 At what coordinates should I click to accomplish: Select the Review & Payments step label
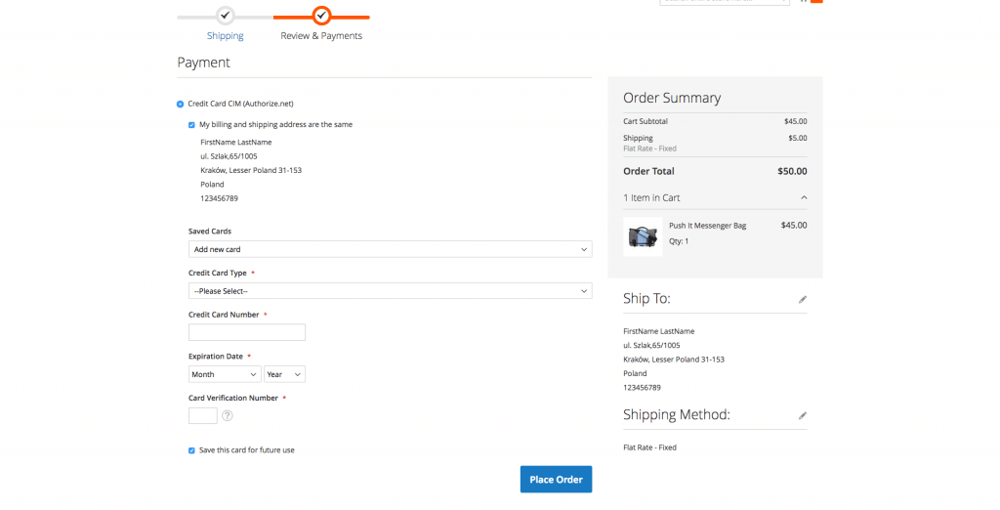point(321,36)
